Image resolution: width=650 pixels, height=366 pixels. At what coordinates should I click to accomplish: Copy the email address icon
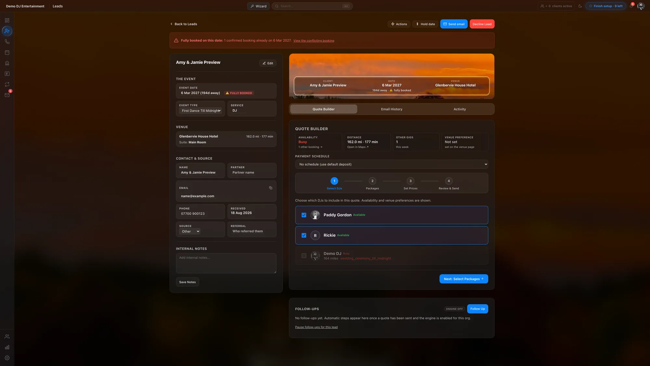point(270,188)
